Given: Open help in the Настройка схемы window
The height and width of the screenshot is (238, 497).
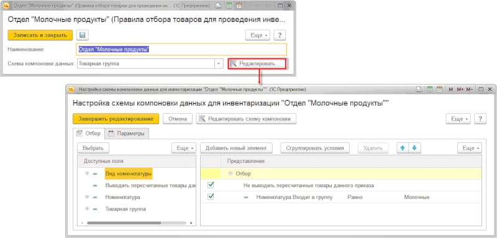Looking at the screenshot, I should coord(480,119).
